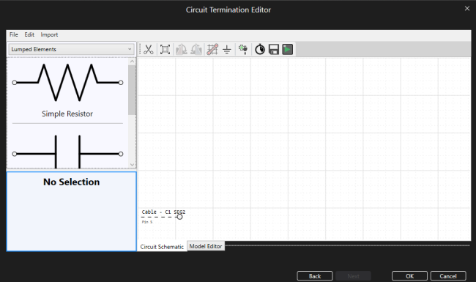
Task: Select the capacitor symbol element
Action: tap(67, 151)
